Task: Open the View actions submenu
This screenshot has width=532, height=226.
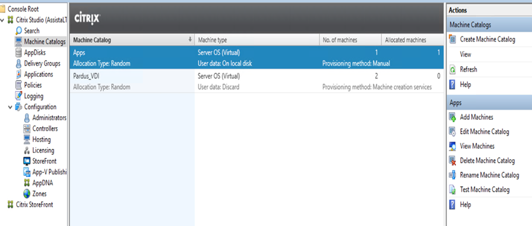Action: pyautogui.click(x=466, y=54)
